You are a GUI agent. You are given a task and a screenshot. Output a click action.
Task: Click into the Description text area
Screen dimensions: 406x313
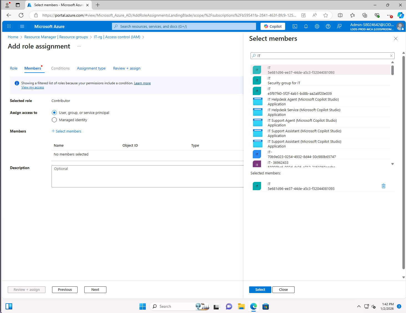click(x=147, y=176)
